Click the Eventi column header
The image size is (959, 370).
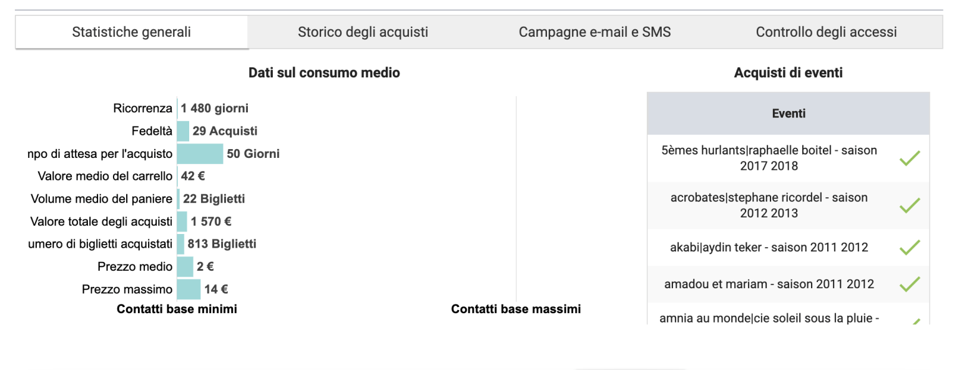(x=788, y=114)
